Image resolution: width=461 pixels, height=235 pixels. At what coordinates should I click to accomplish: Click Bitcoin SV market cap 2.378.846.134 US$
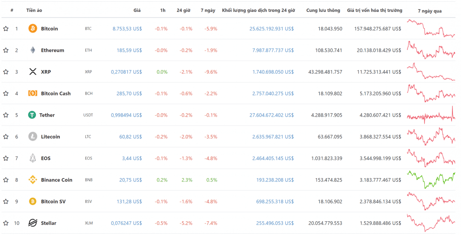(x=380, y=201)
